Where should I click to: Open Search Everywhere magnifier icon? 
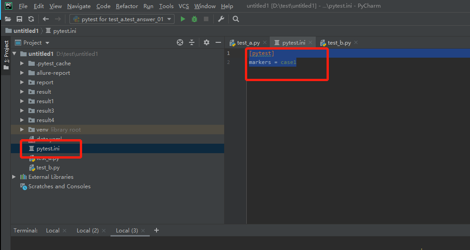click(x=236, y=19)
